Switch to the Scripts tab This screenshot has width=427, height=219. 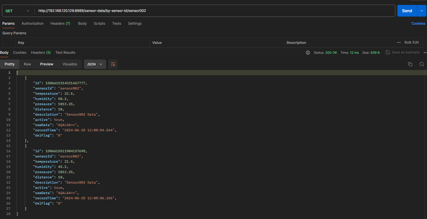(99, 23)
